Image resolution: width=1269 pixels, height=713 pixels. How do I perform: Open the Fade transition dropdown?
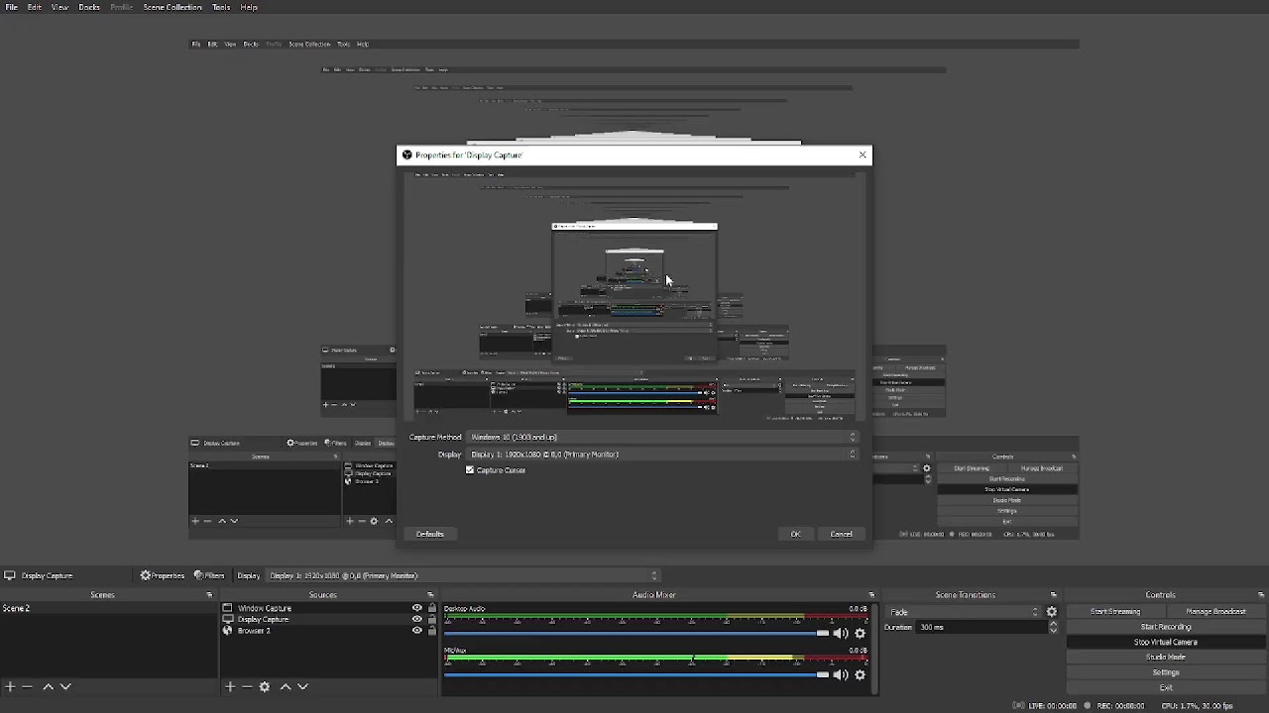click(x=963, y=612)
